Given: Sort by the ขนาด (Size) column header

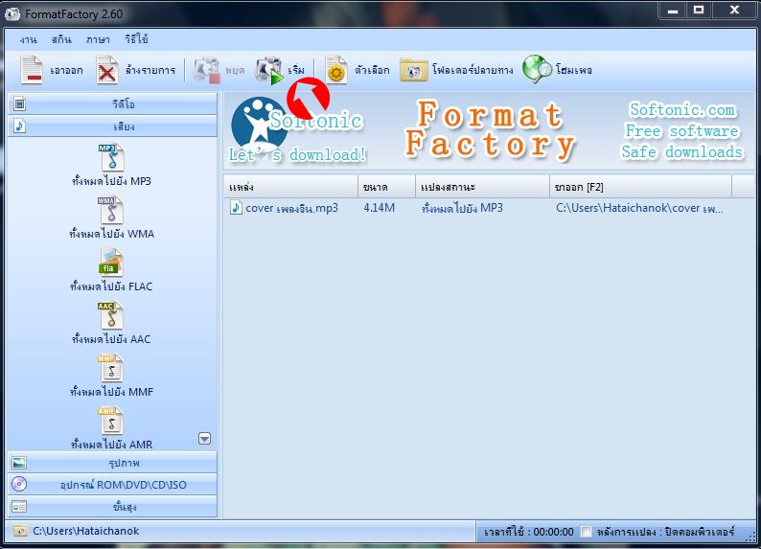Looking at the screenshot, I should 387,187.
